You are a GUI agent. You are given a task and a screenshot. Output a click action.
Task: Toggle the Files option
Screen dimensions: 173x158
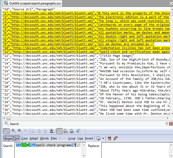[x=54, y=138]
